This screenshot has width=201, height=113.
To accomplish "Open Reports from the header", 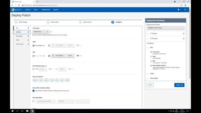I will tap(56, 10).
